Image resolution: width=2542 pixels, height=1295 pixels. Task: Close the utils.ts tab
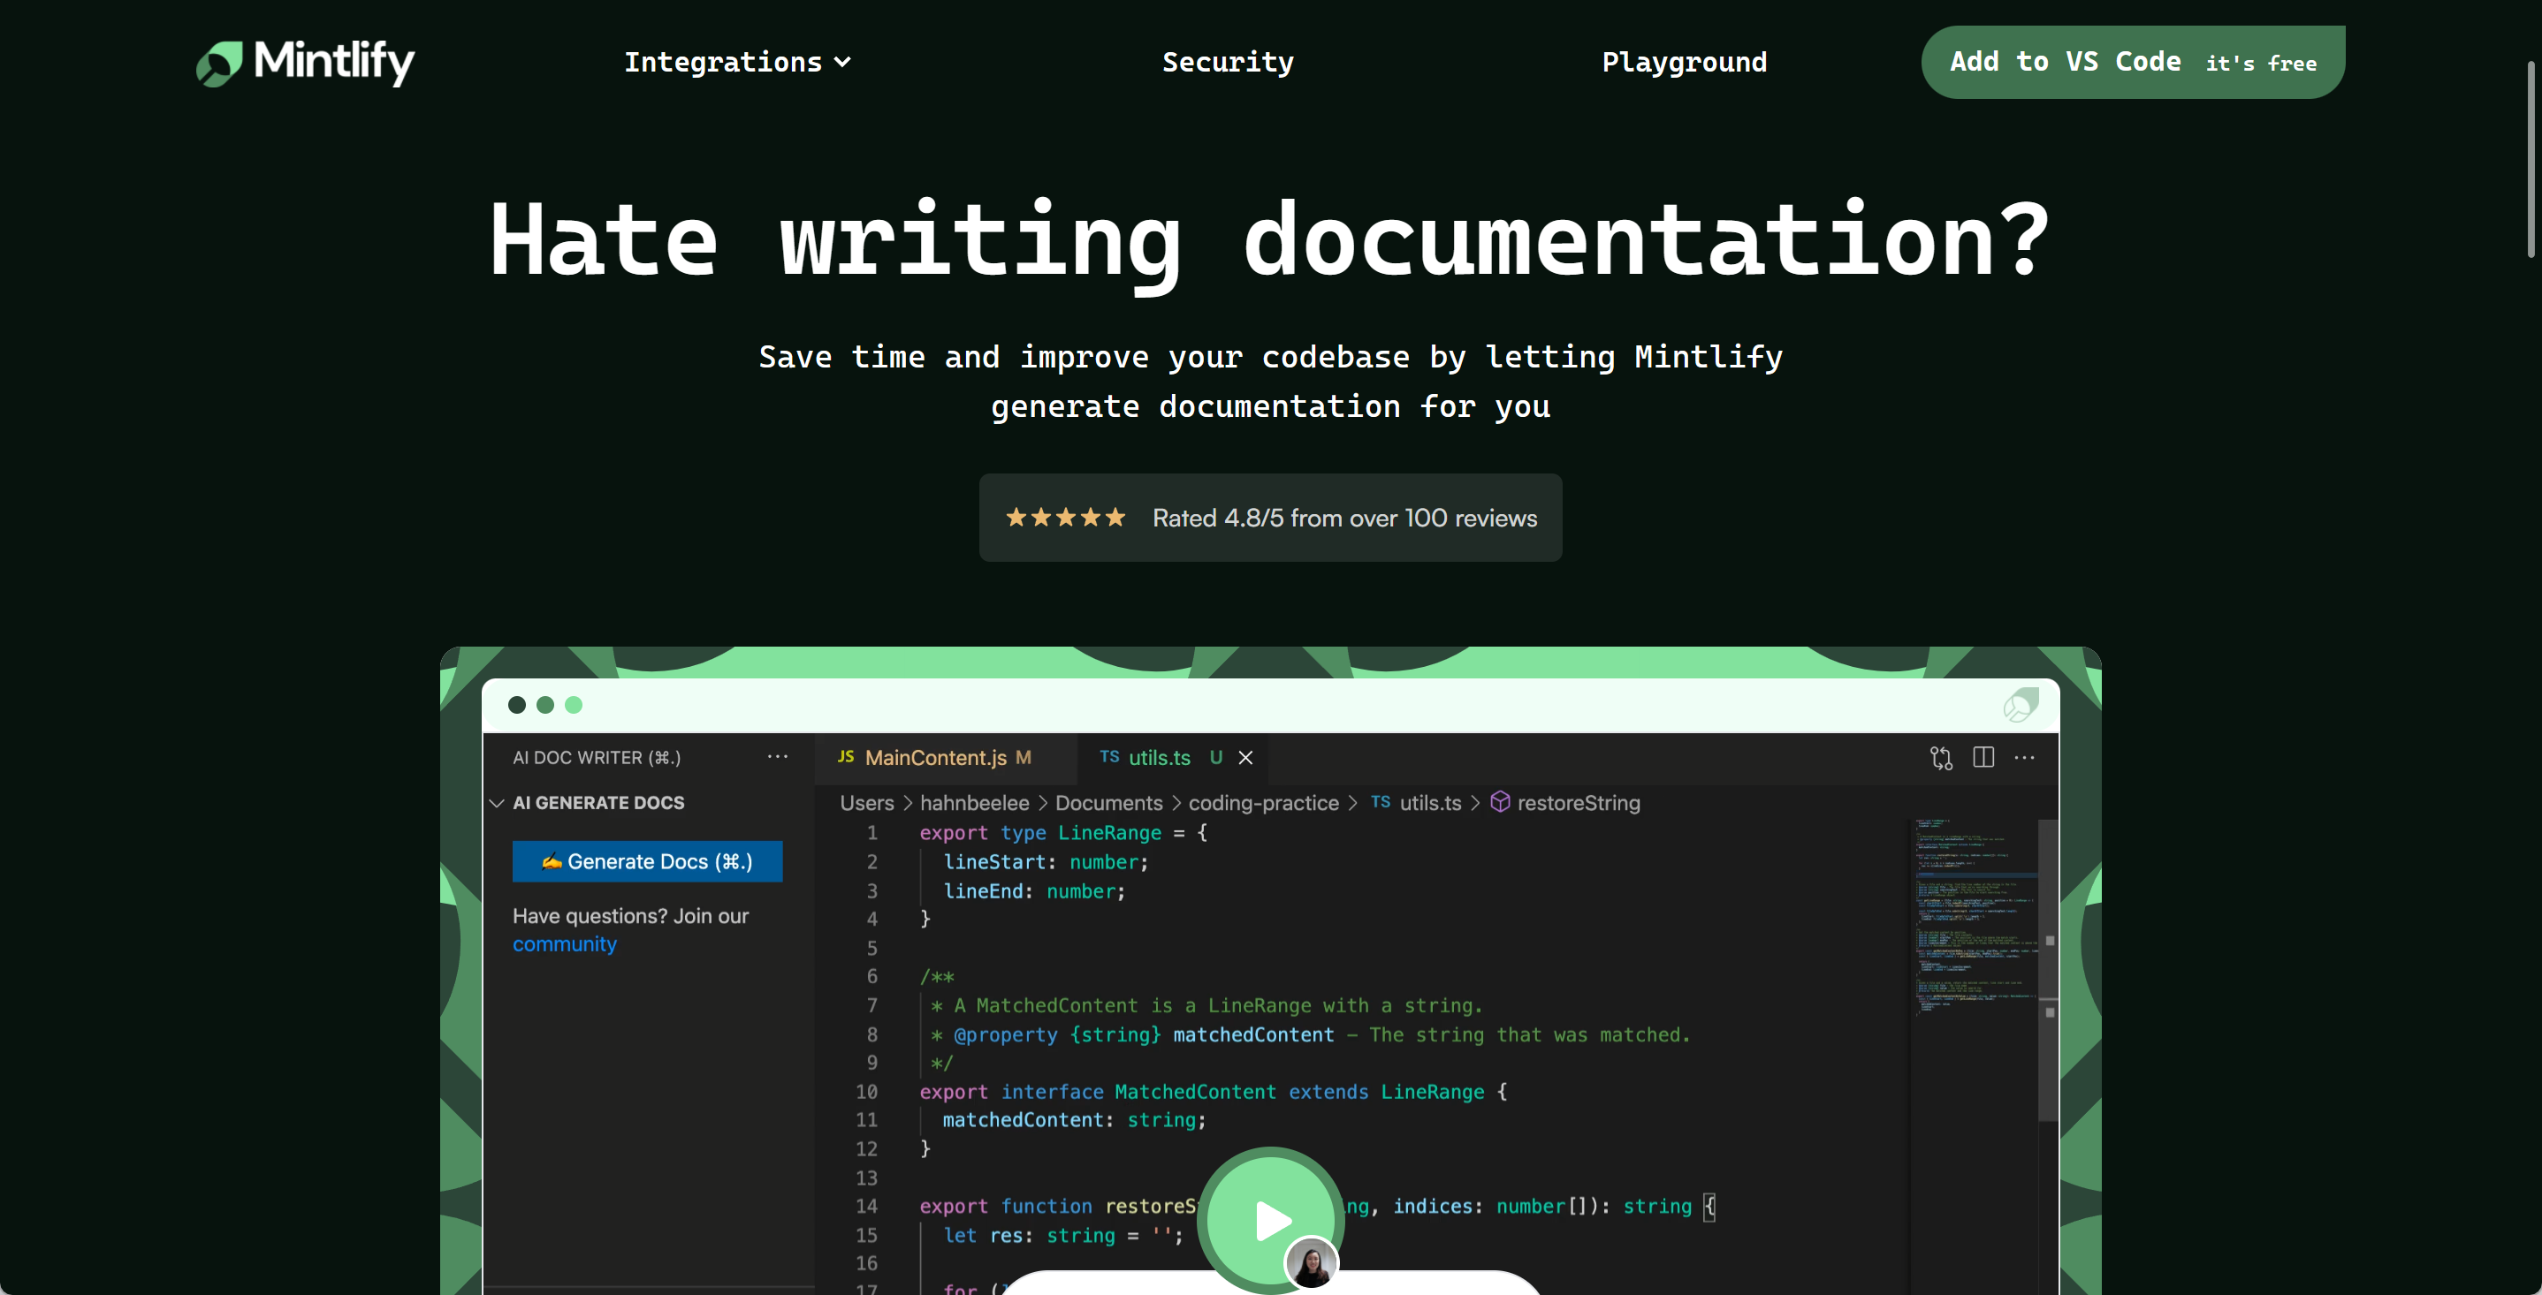pos(1245,757)
